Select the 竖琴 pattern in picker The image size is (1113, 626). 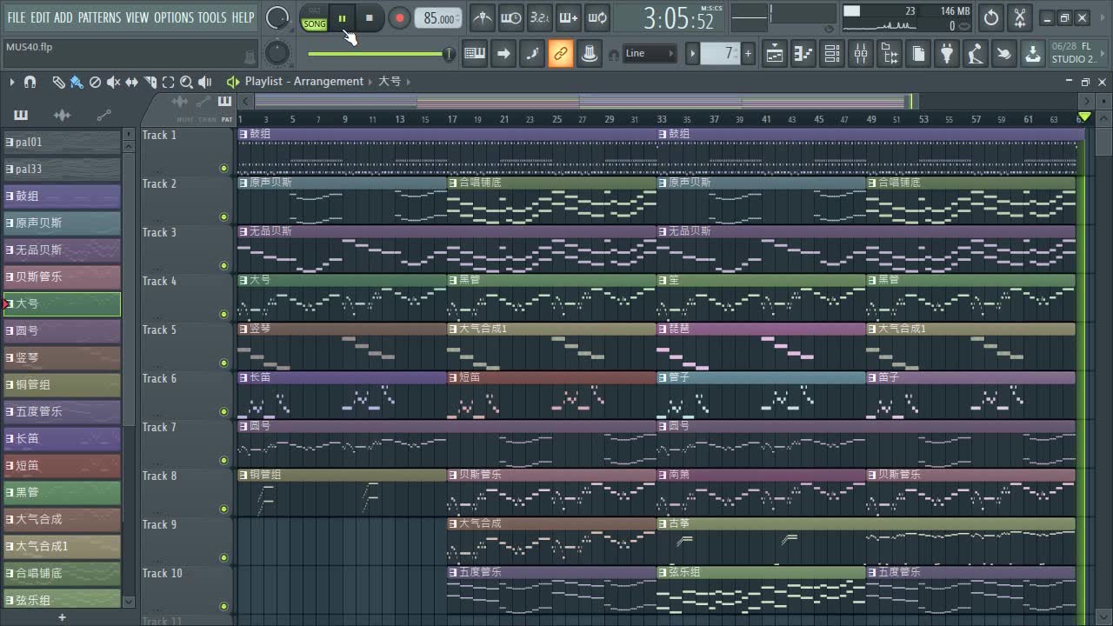pos(62,357)
